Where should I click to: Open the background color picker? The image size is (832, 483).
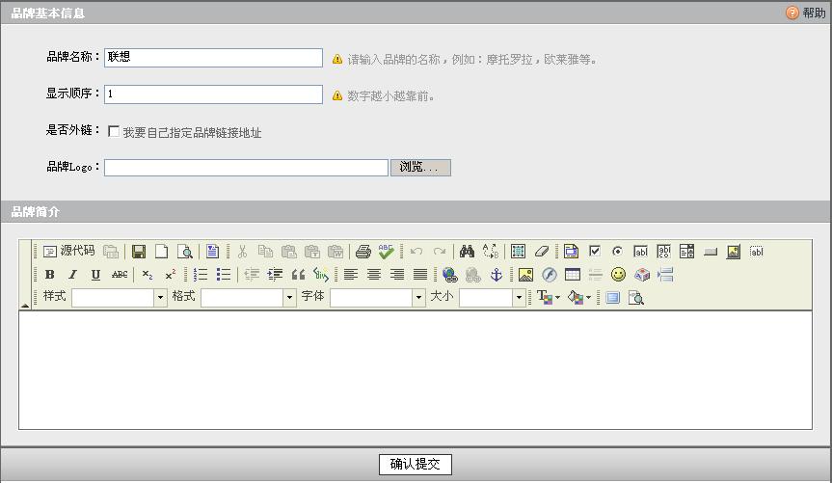578,297
